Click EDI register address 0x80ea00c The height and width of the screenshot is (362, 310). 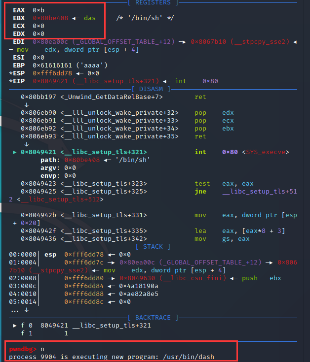(50, 42)
